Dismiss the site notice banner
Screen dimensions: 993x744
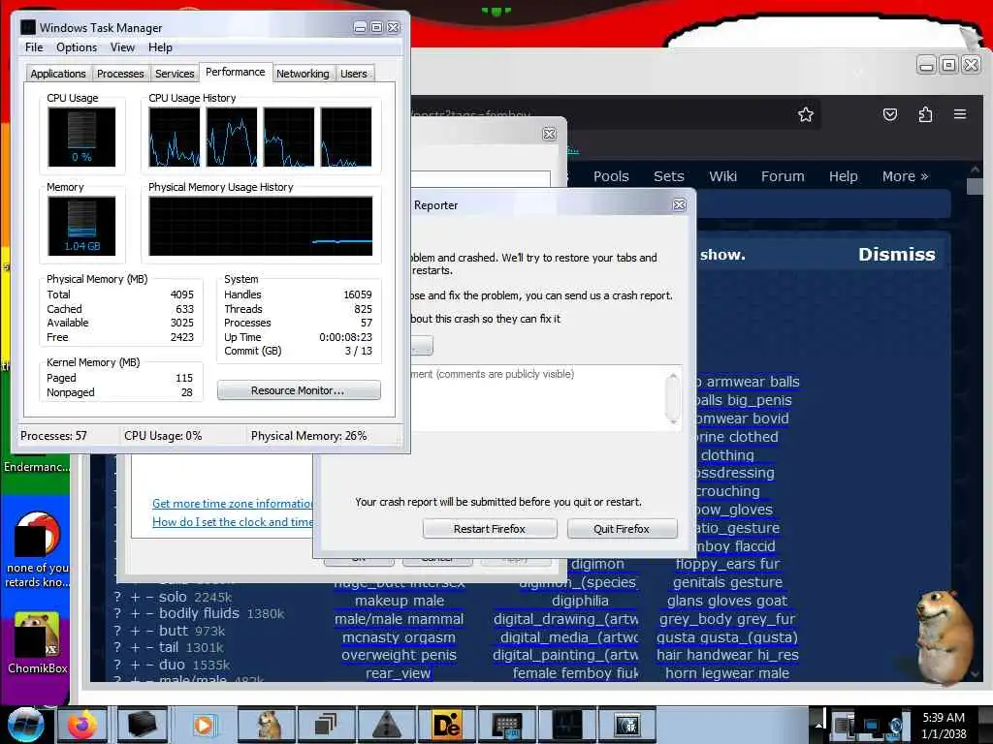pyautogui.click(x=896, y=255)
